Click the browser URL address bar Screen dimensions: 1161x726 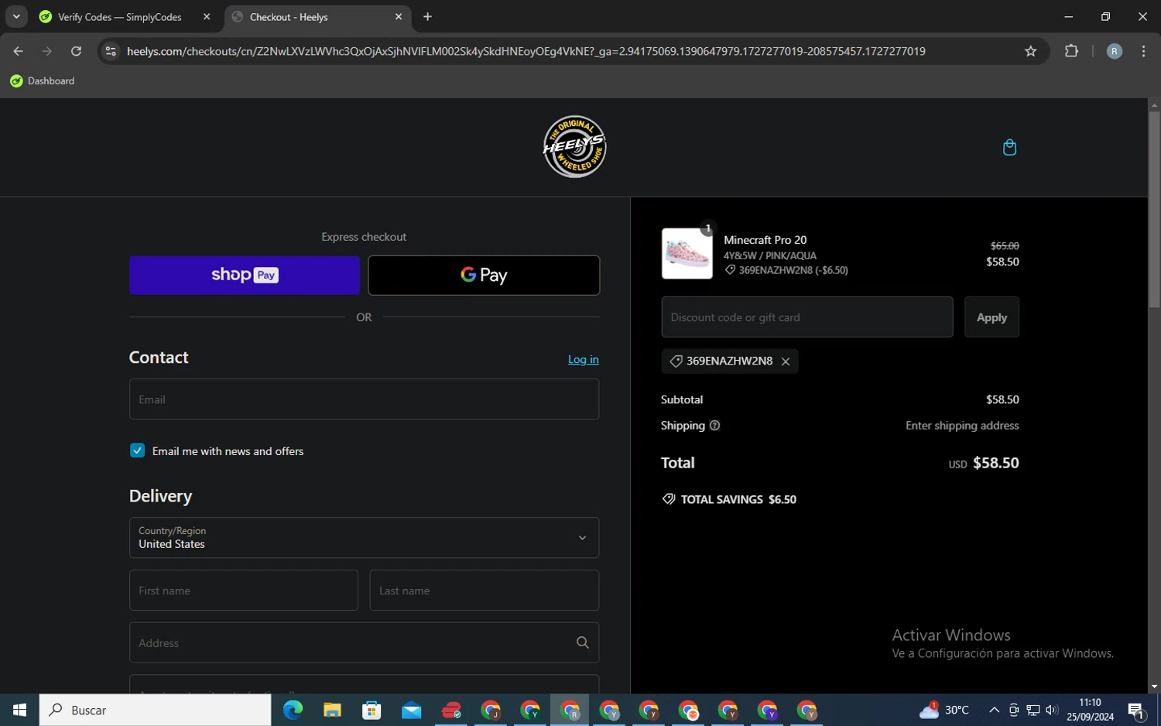point(526,51)
